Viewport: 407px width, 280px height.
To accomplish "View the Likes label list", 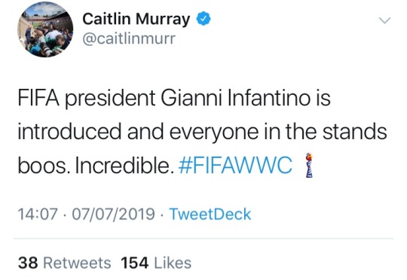I will (x=173, y=263).
